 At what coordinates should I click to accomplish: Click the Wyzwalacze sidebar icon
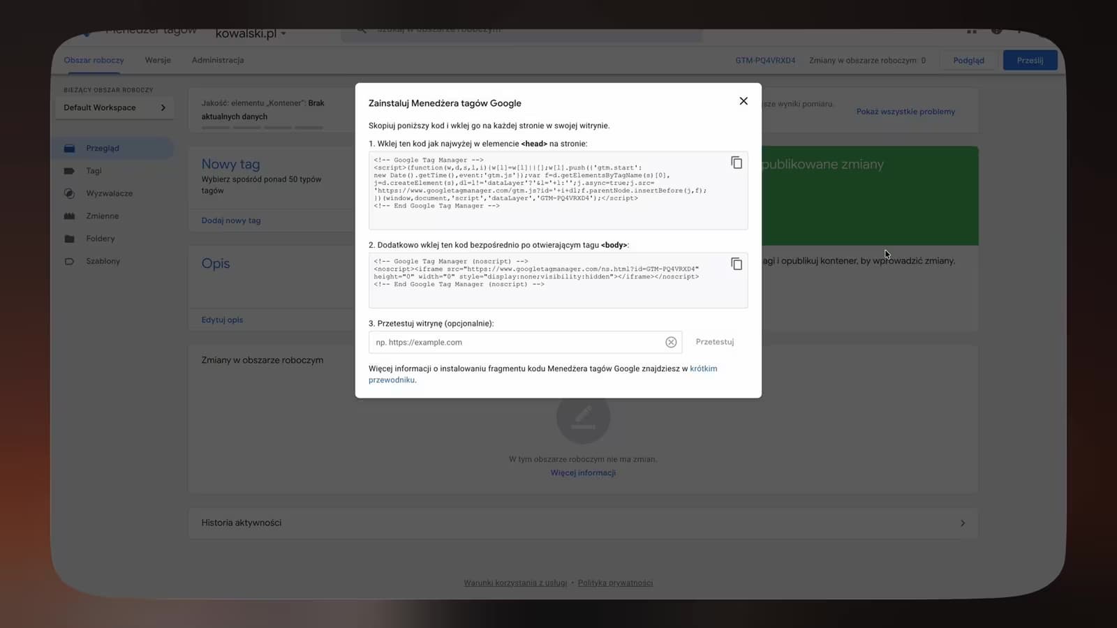tap(69, 193)
